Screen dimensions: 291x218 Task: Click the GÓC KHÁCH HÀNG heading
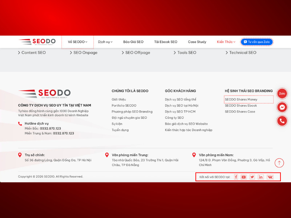[180, 91]
